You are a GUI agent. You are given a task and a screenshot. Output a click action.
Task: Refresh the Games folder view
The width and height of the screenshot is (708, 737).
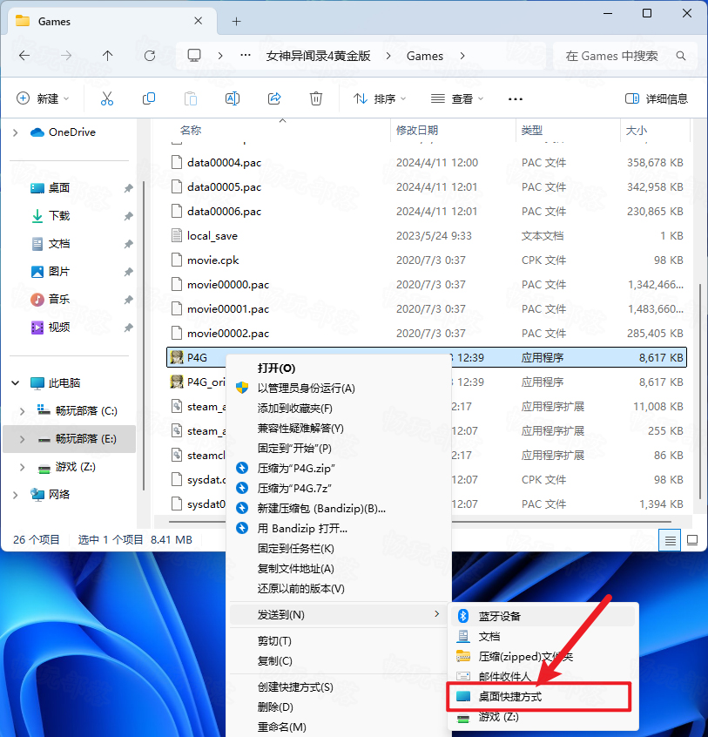click(150, 56)
